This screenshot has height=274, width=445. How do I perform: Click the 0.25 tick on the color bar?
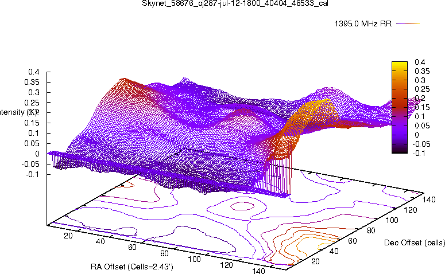coord(422,89)
